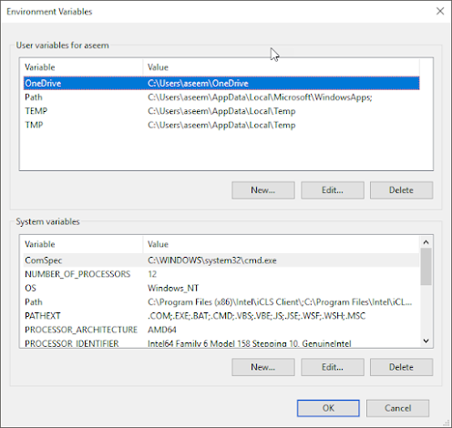Close the Environment Variables dialog

point(440,12)
